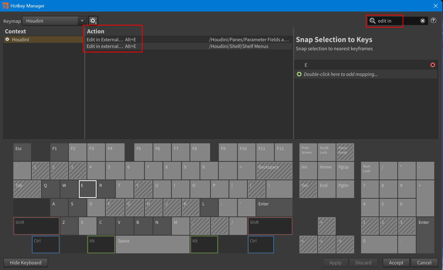Viewport: 443px width, 270px height.
Task: Select the E mapping row
Action: point(366,65)
